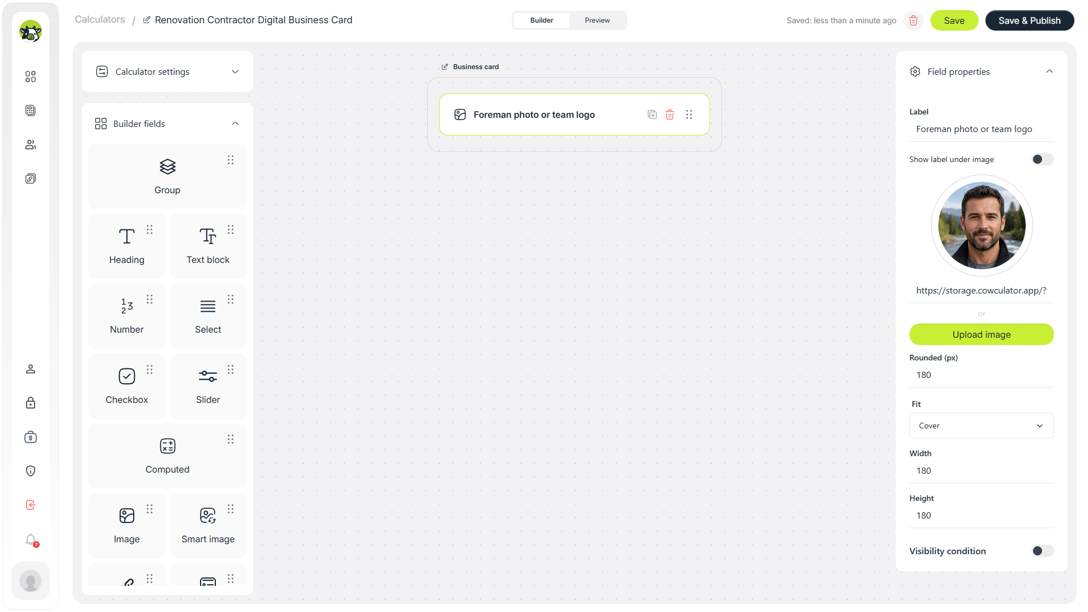Click the red logout icon in sidebar
The width and height of the screenshot is (1088, 612).
31,505
